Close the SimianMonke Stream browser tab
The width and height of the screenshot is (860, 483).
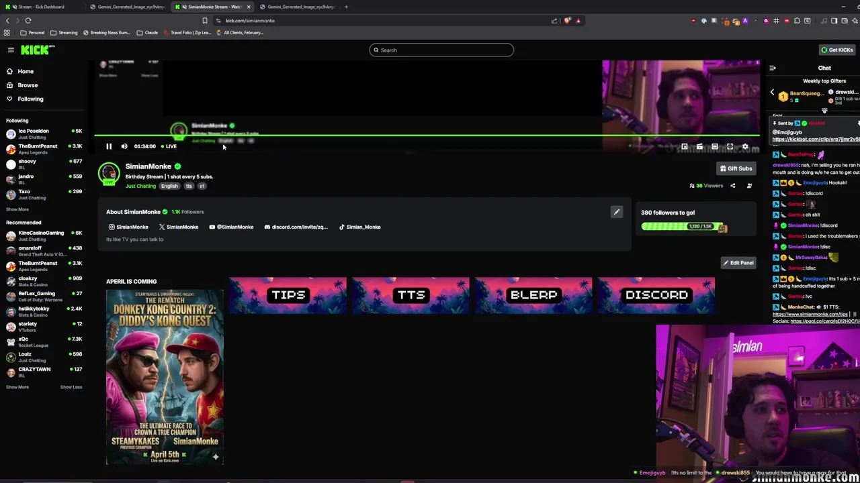[249, 7]
